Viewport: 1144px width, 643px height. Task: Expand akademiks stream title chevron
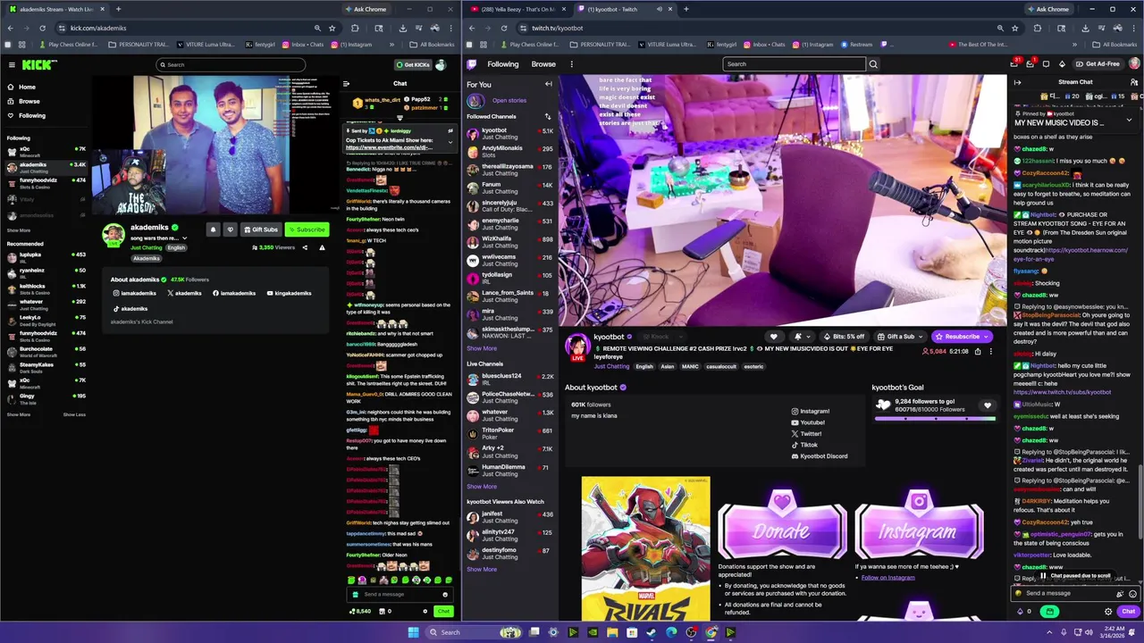coord(187,238)
